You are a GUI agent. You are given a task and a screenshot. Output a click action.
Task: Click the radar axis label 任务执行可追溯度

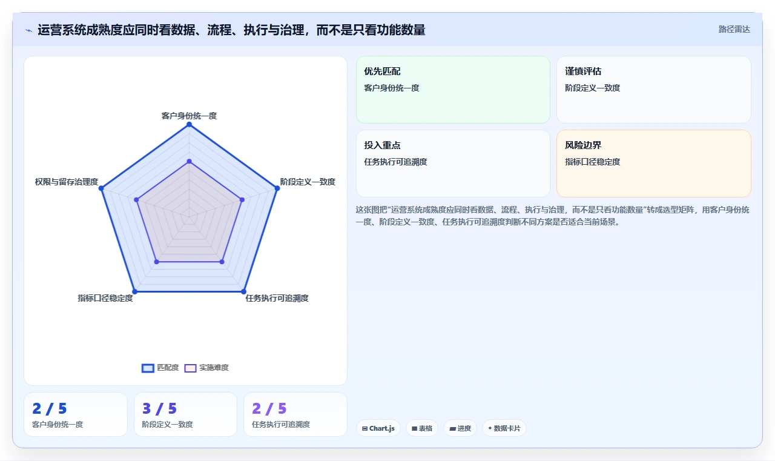tap(277, 298)
